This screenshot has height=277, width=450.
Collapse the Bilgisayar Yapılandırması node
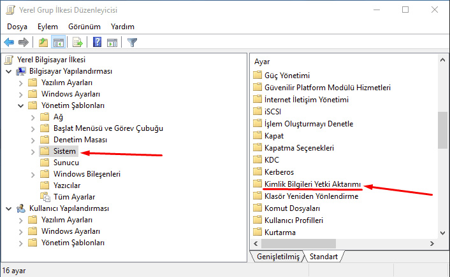pos(9,71)
